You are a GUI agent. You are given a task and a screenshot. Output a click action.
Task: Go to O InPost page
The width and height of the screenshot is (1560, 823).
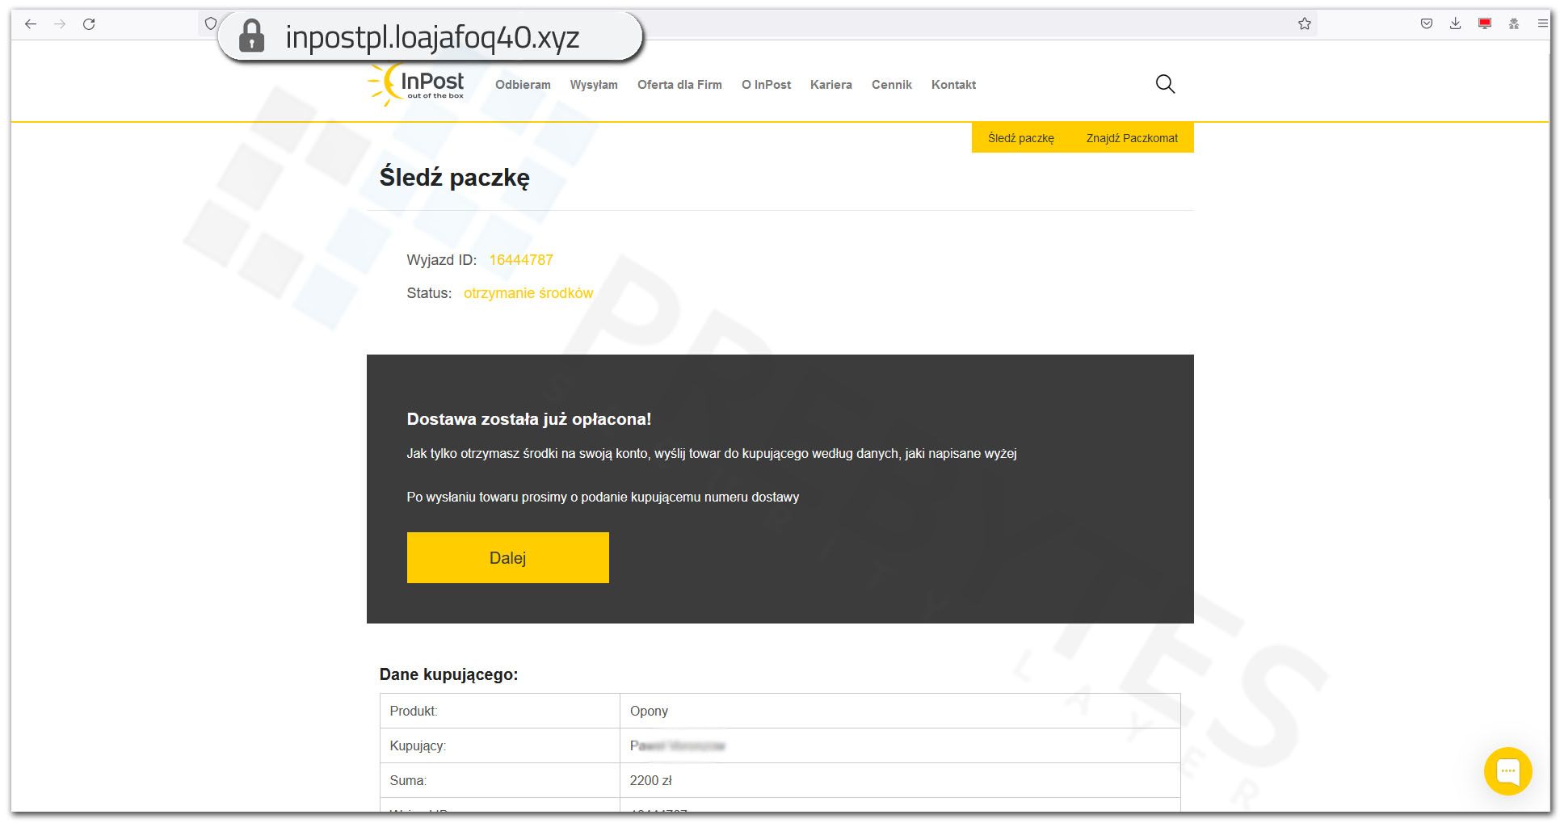[766, 85]
